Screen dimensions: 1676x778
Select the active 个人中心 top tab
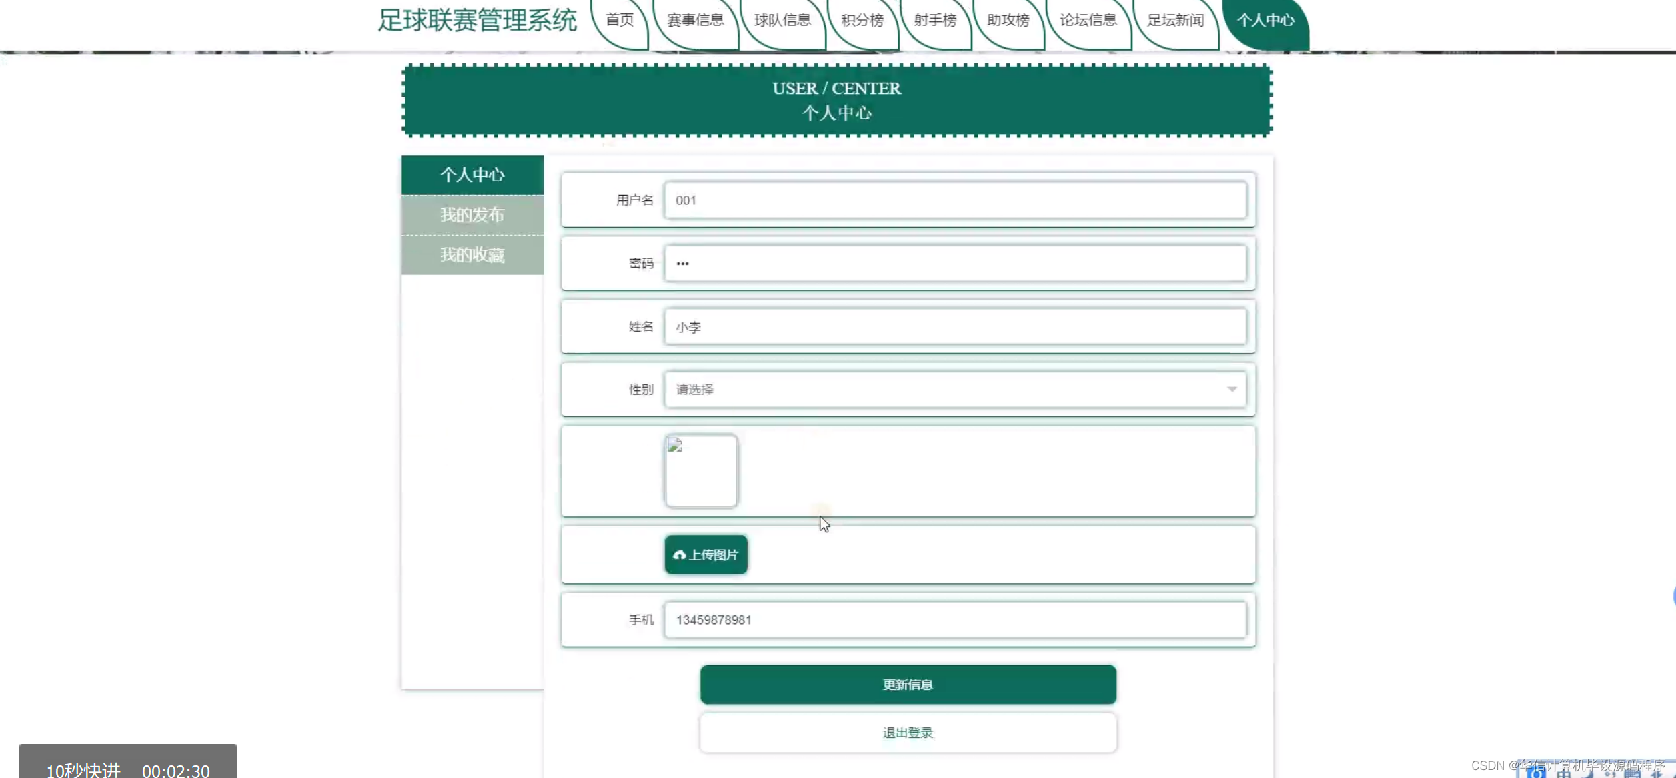1265,21
